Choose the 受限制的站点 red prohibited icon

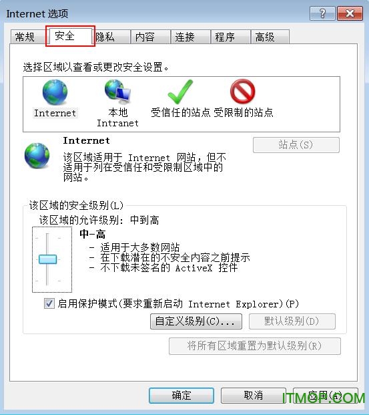click(x=243, y=92)
